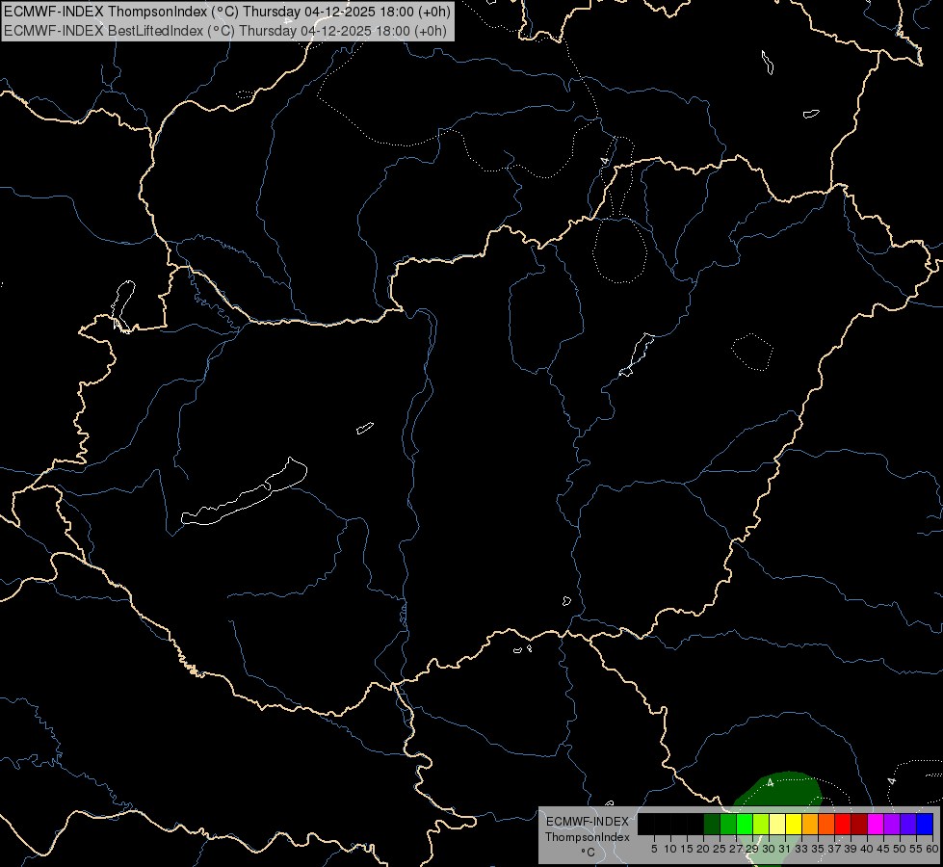Image resolution: width=943 pixels, height=867 pixels.
Task: Click the legend tick value 30
Action: tap(769, 849)
